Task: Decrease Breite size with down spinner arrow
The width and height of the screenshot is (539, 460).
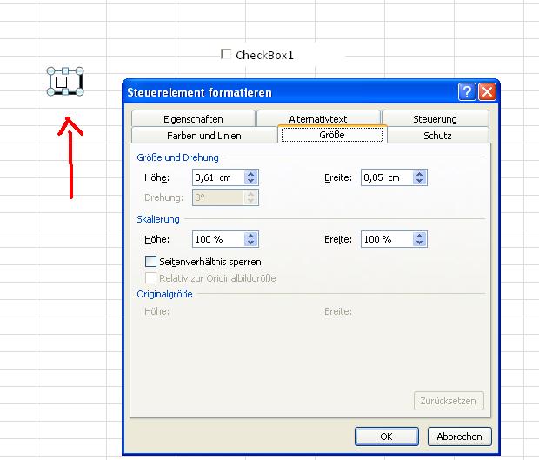Action: (x=419, y=181)
